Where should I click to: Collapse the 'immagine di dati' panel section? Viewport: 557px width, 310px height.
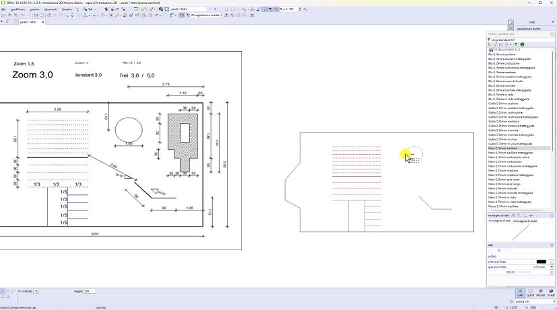[x=551, y=215]
